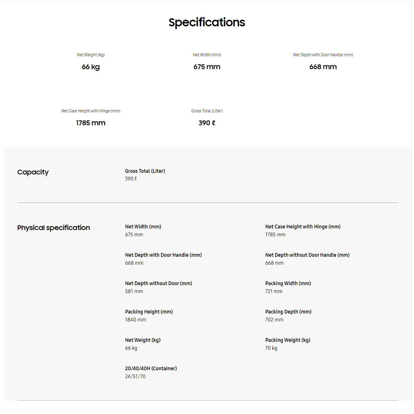Select the 581 mm depth value

tap(134, 291)
